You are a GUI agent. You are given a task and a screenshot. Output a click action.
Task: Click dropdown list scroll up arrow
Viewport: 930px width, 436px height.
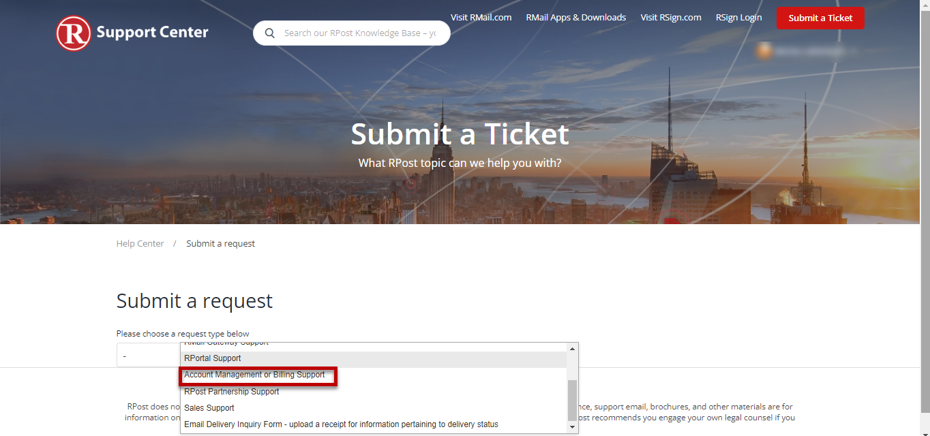pos(572,349)
